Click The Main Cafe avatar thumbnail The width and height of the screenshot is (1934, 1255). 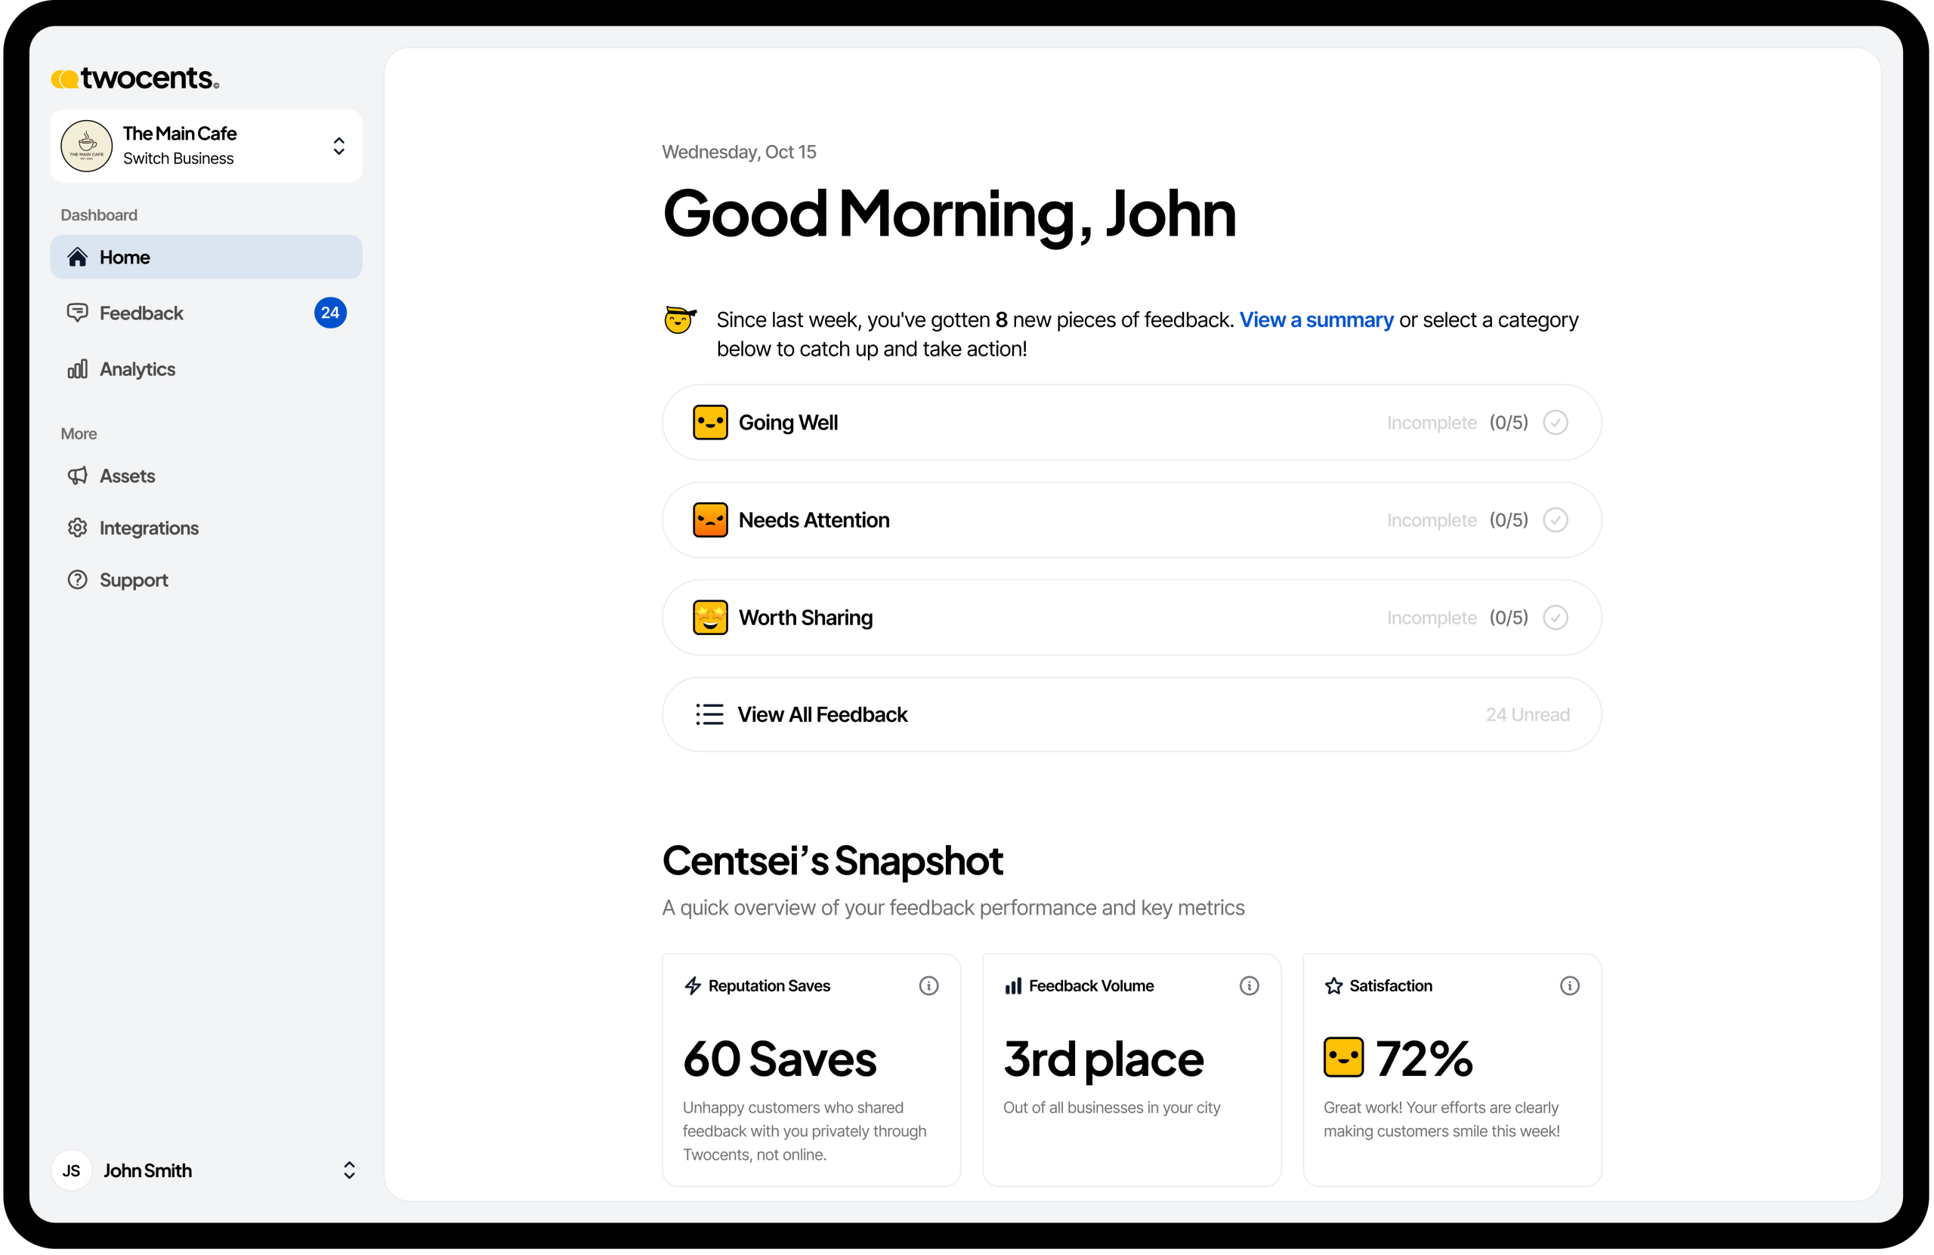click(x=86, y=146)
